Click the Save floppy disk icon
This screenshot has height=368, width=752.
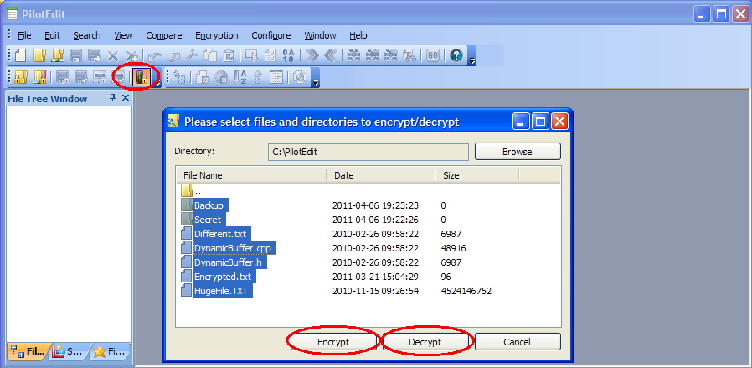75,55
